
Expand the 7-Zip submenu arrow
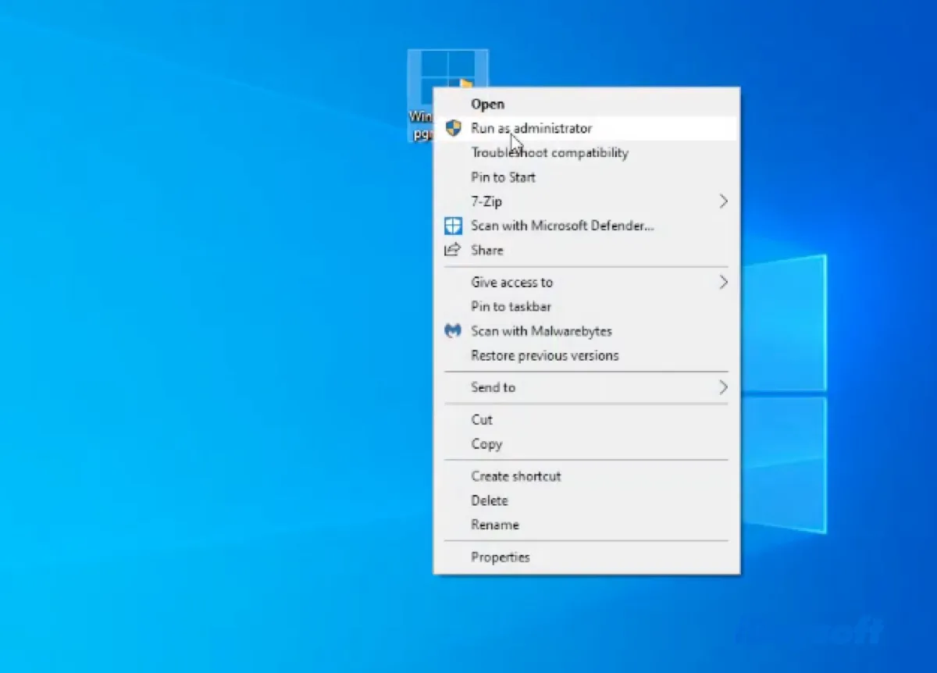(x=723, y=201)
